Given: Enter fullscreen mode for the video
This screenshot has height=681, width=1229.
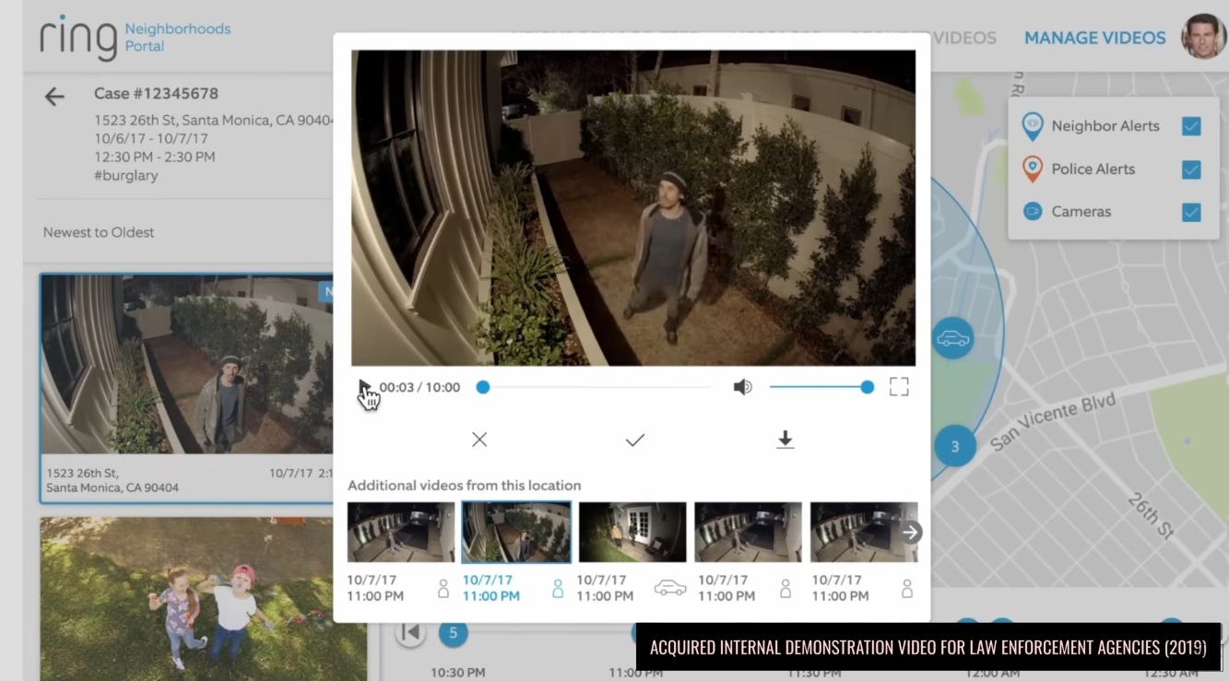Looking at the screenshot, I should 899,387.
